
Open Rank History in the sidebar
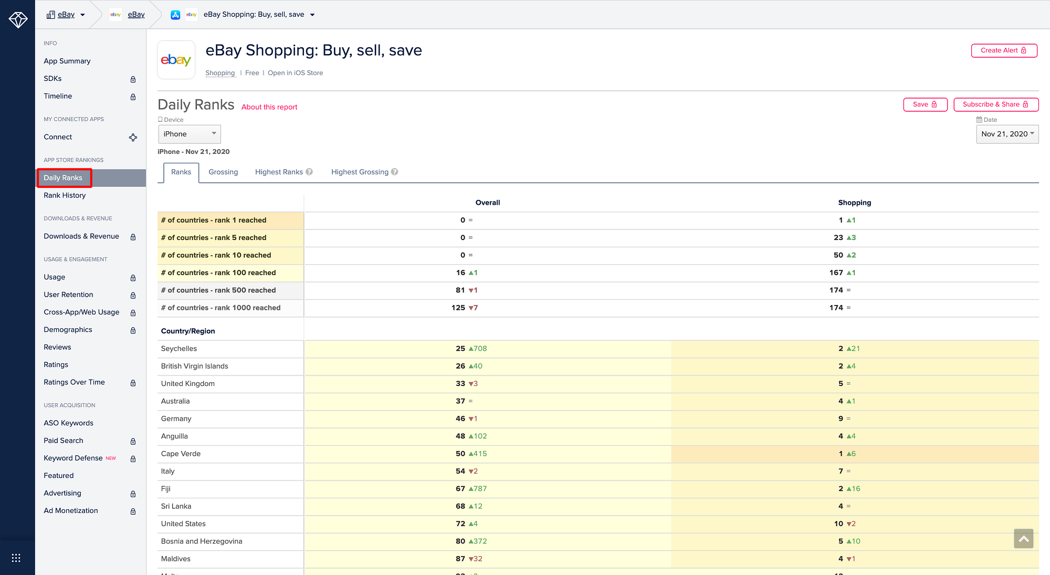65,195
